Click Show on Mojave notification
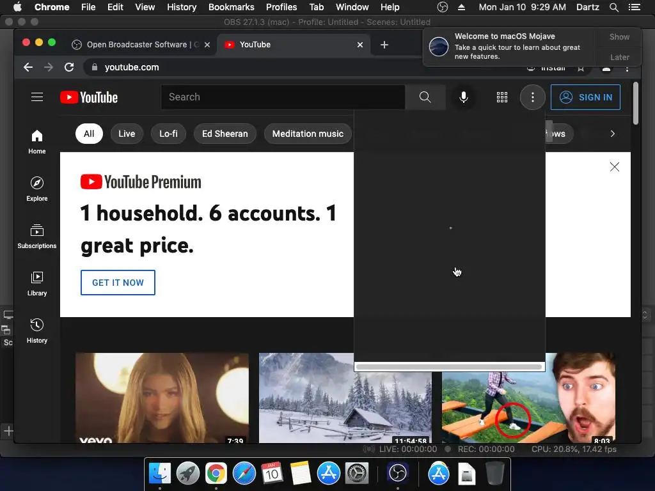Screen dimensions: 655x491 click(619, 36)
